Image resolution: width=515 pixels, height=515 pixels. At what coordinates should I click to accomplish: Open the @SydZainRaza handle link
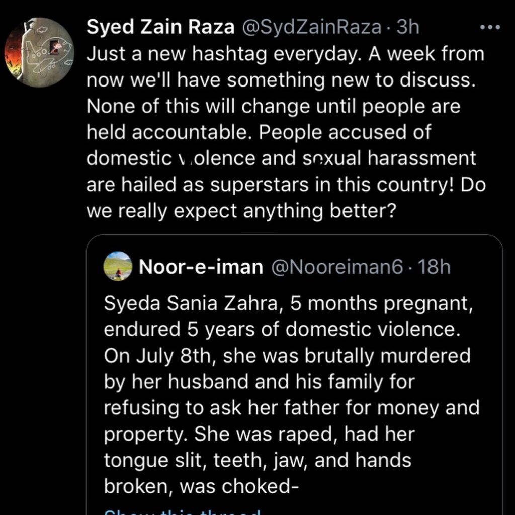coord(312,27)
